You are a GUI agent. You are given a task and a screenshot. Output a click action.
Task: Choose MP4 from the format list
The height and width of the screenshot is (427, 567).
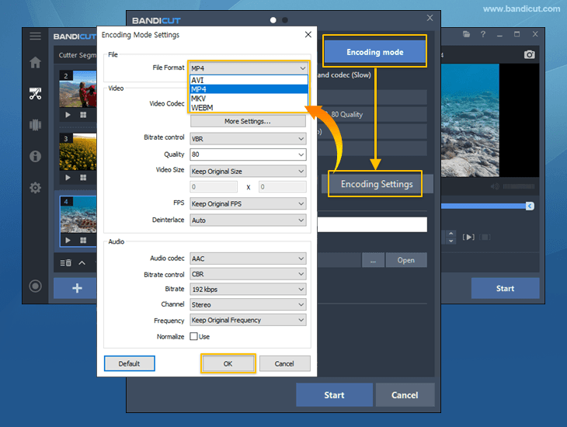[249, 89]
